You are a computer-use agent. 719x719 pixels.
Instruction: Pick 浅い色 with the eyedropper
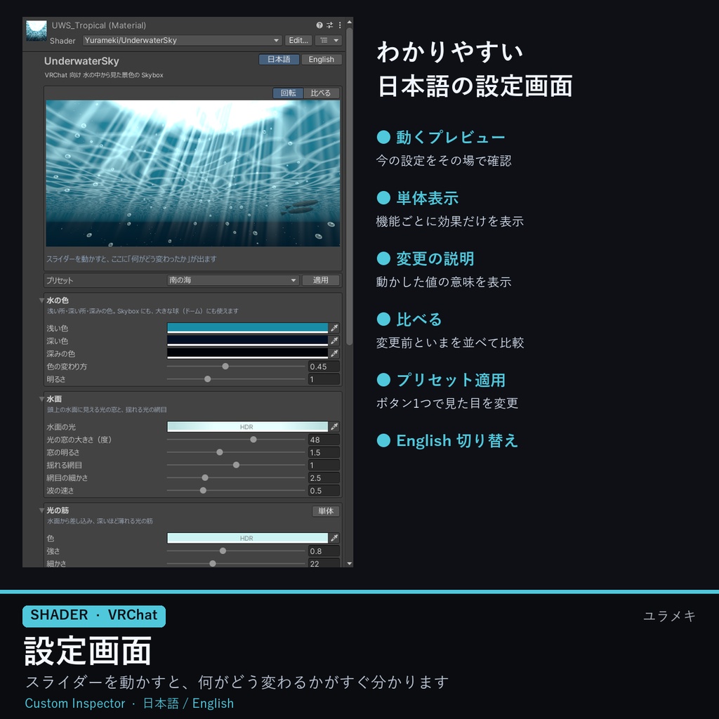[x=334, y=328]
